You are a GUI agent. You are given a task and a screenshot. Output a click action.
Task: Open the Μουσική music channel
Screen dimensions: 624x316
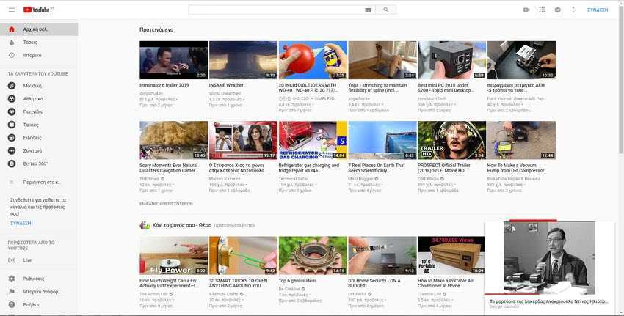32,86
